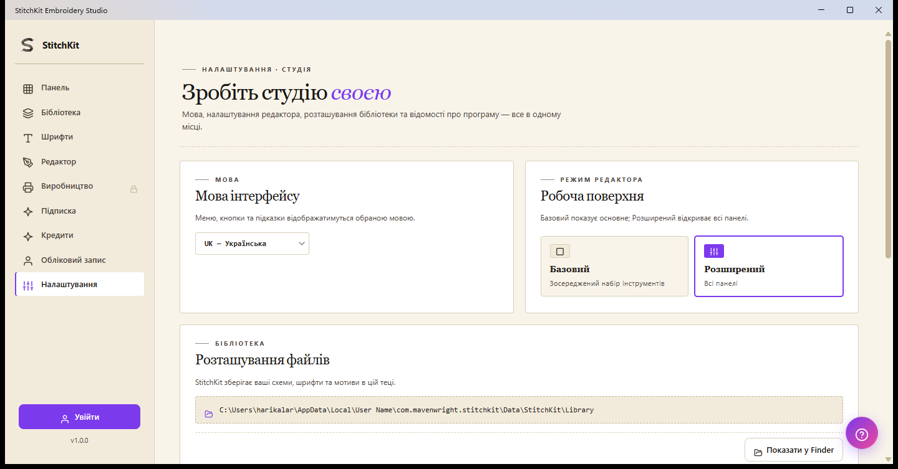The image size is (898, 469).
Task: Click the Мова інтерфейсу heading
Action: pos(248,196)
